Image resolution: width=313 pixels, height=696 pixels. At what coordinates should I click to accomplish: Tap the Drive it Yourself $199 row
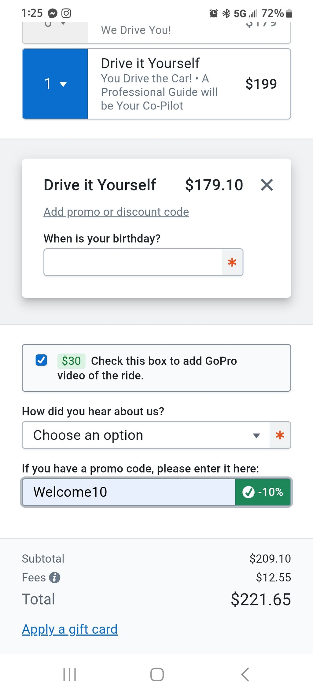coord(156,84)
